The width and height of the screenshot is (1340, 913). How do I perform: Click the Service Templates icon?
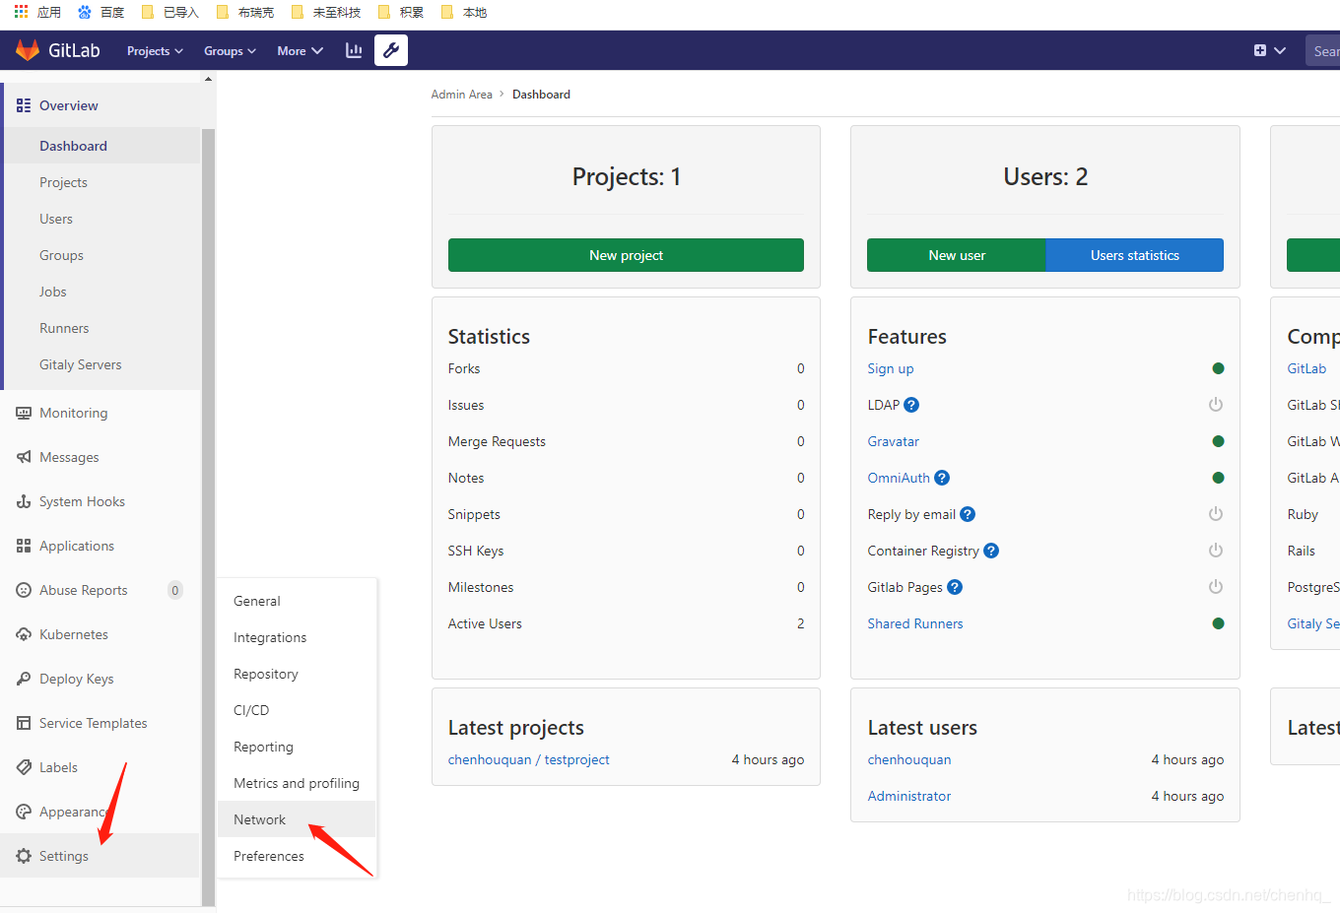24,723
